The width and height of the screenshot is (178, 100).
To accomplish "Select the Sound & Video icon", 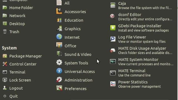I will click(59, 54).
